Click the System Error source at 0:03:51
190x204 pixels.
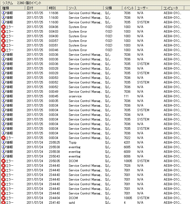[x=78, y=45]
